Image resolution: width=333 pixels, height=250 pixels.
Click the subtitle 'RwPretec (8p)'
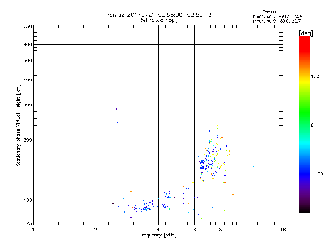point(158,20)
